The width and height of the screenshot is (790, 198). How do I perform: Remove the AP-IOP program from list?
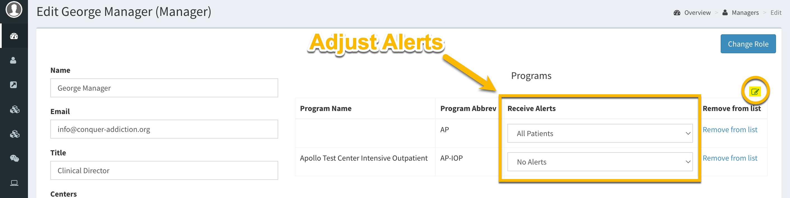pos(730,158)
